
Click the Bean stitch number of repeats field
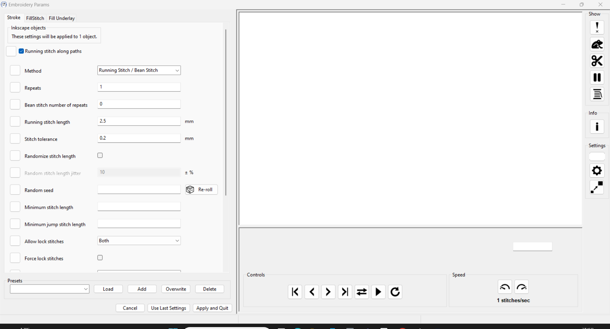139,104
